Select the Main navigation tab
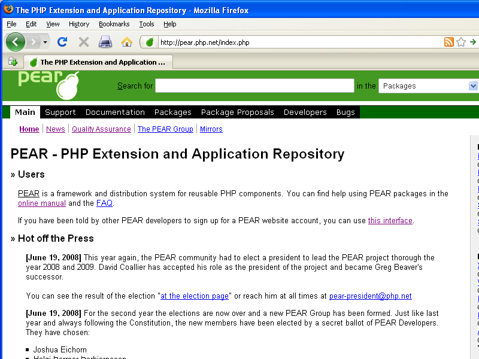The image size is (479, 359). (25, 112)
